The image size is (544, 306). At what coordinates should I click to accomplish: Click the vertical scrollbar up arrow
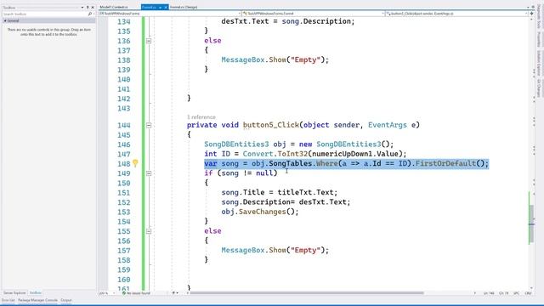[x=531, y=20]
